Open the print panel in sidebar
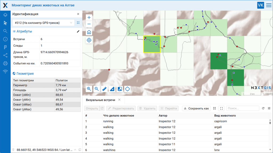Screen dimensions: 273x153 pos(5,63)
